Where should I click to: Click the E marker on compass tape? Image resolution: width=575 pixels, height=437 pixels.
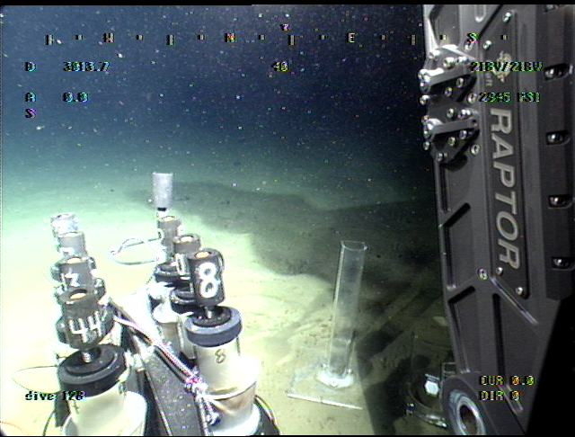(x=351, y=39)
